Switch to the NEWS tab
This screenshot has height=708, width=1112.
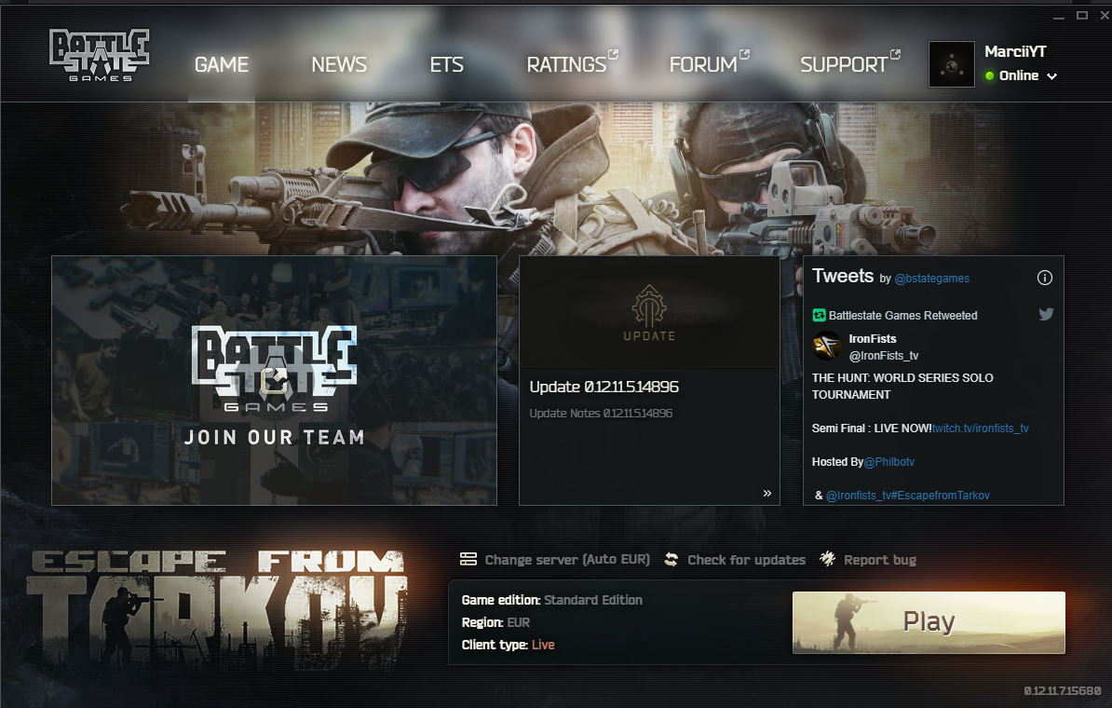339,64
